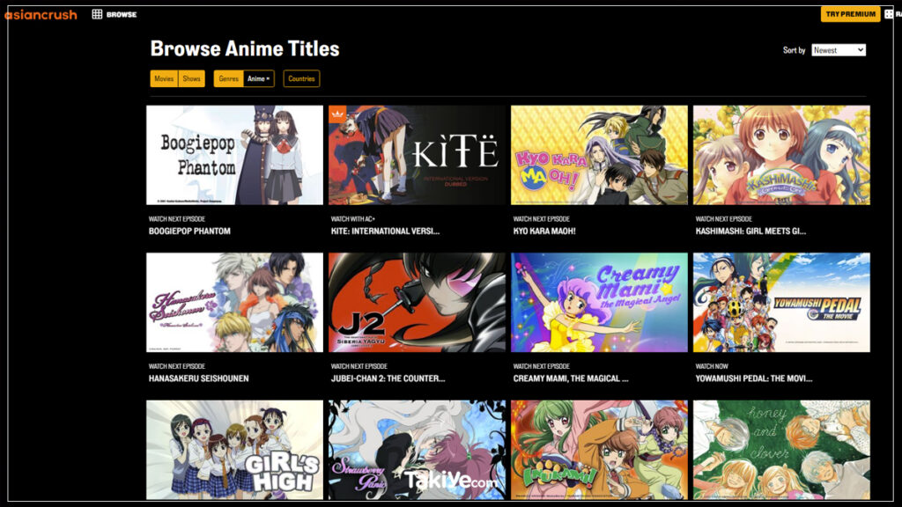Click the grid icon next to Try Premium
Screen dimensions: 902x507
pyautogui.click(x=889, y=14)
